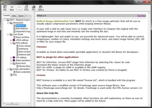Expand the GIF settings node
Viewport: 152px width, 108px height.
point(11,58)
